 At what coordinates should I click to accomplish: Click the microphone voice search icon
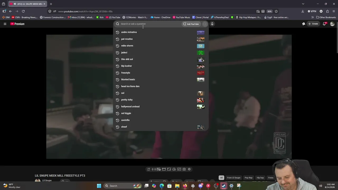[212, 24]
